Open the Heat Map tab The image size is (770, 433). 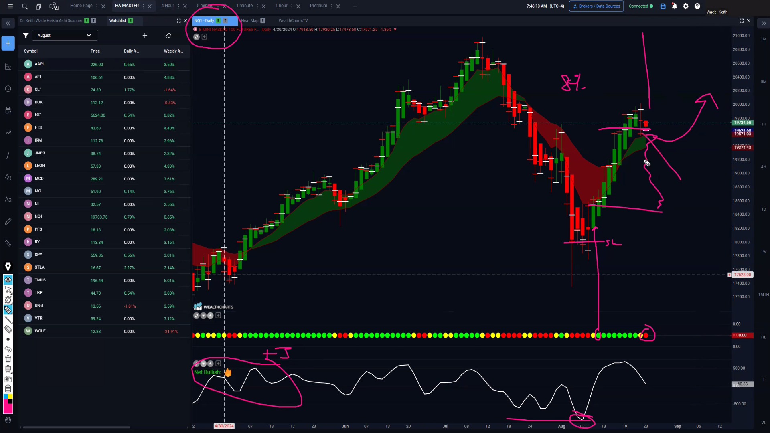pyautogui.click(x=250, y=20)
